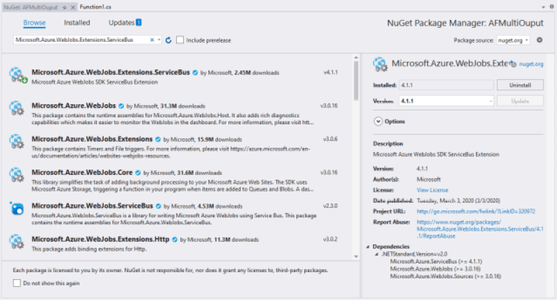Click the Uninstall button
Image resolution: width=557 pixels, height=300 pixels.
point(520,85)
